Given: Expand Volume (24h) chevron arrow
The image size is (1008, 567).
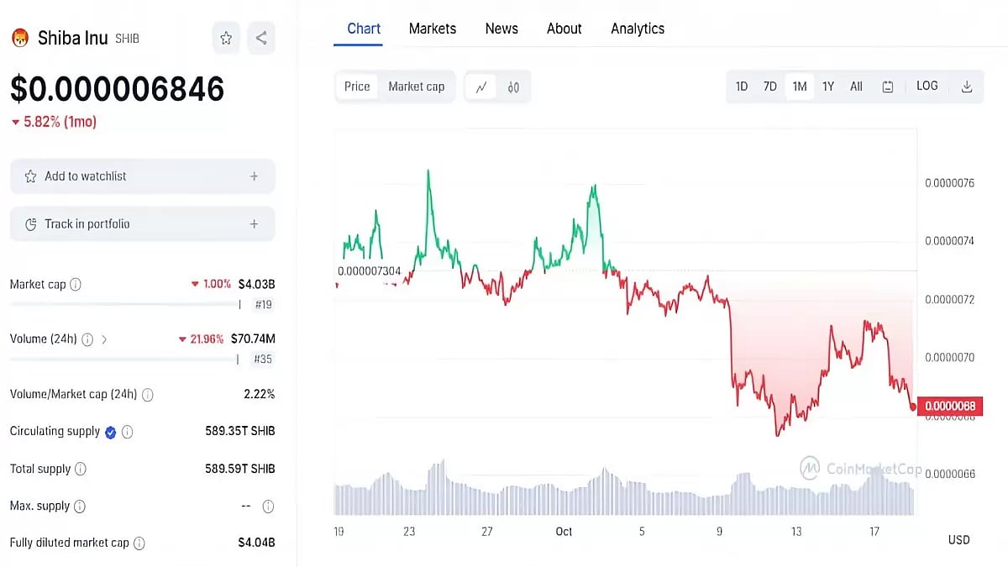Looking at the screenshot, I should coord(104,339).
